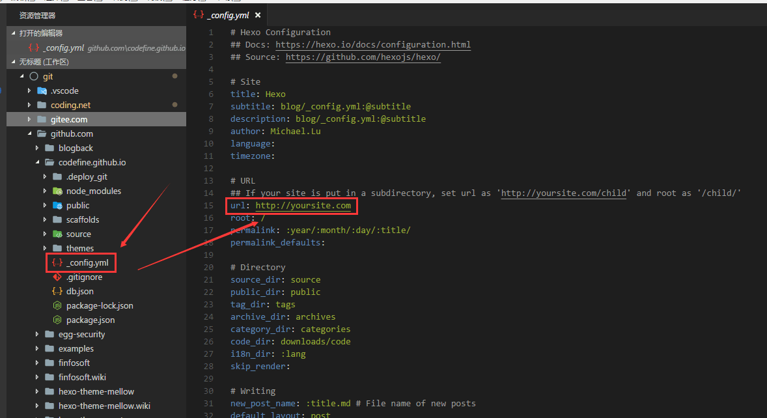
Task: Click the package-lock.json Node file icon
Action: click(x=57, y=306)
